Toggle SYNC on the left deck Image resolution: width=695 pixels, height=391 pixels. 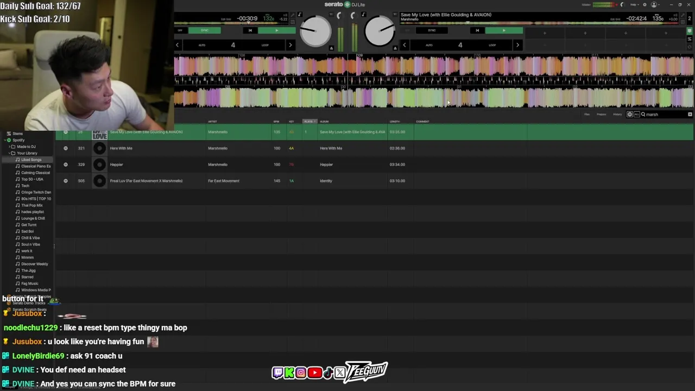point(205,30)
